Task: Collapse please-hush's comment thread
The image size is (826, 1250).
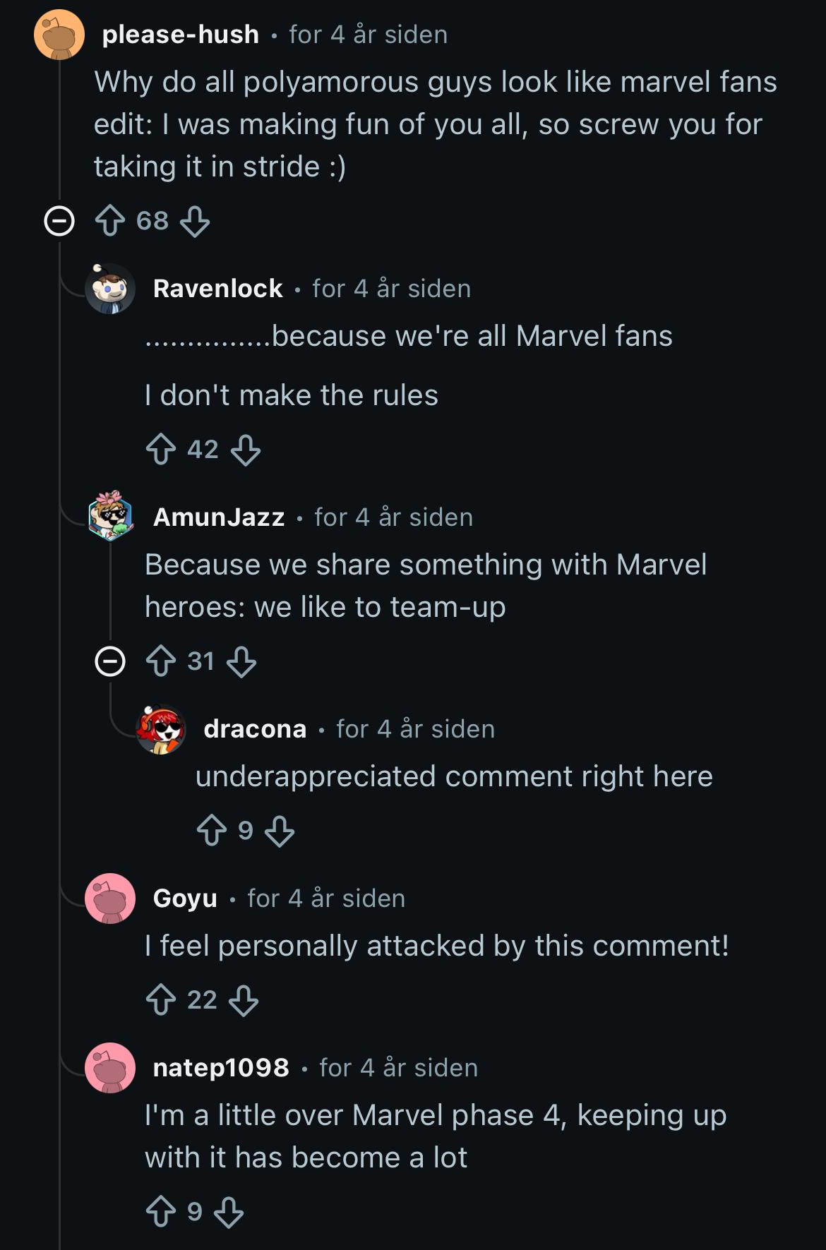Action: 59,222
